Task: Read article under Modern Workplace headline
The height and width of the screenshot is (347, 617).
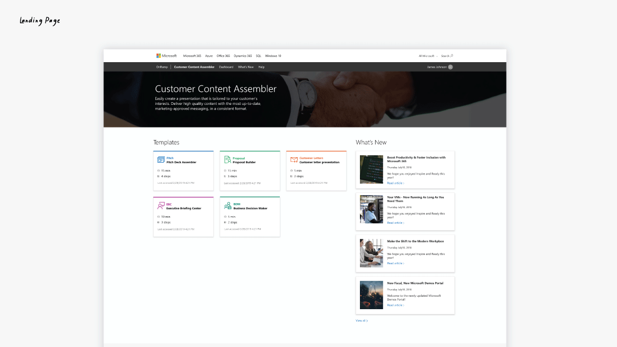Action: coord(396,263)
